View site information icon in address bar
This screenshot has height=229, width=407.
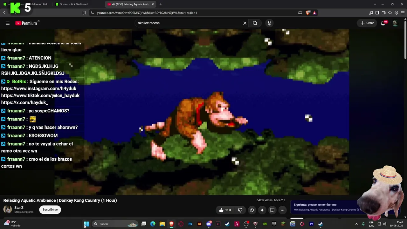click(x=92, y=13)
